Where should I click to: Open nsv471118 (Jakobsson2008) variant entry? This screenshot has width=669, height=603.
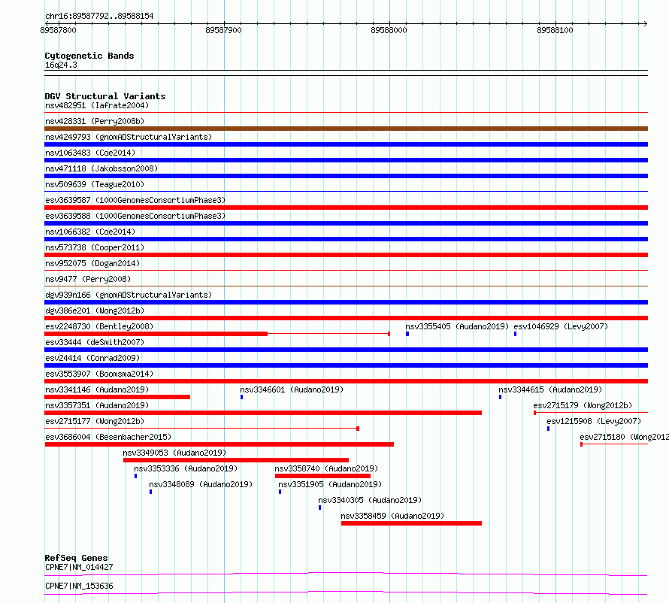101,168
